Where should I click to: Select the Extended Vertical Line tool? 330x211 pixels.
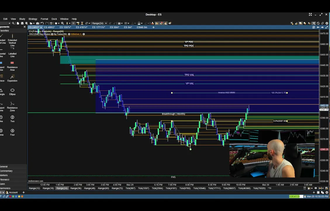click(x=12, y=40)
